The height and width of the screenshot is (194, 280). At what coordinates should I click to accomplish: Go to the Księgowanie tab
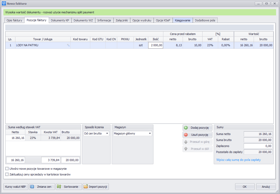183,20
